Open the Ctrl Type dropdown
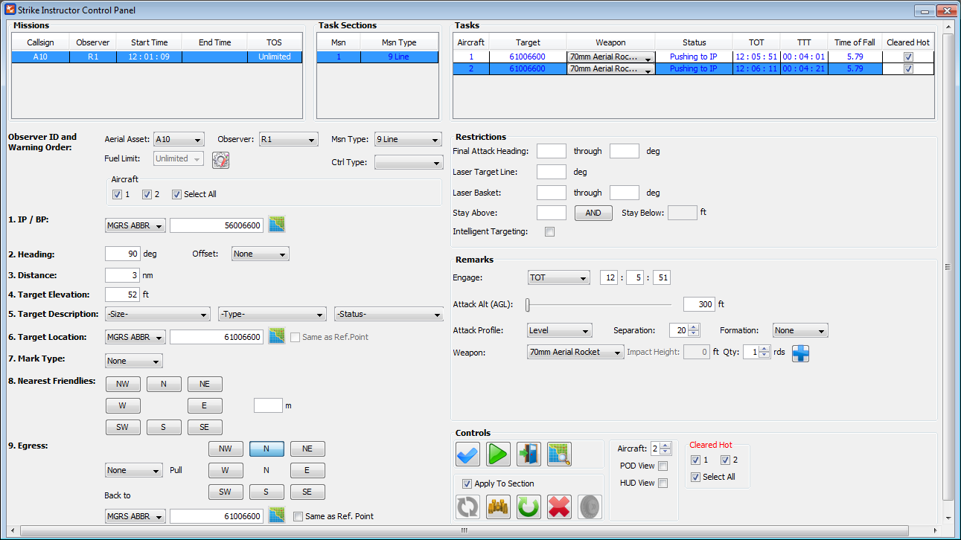 409,162
